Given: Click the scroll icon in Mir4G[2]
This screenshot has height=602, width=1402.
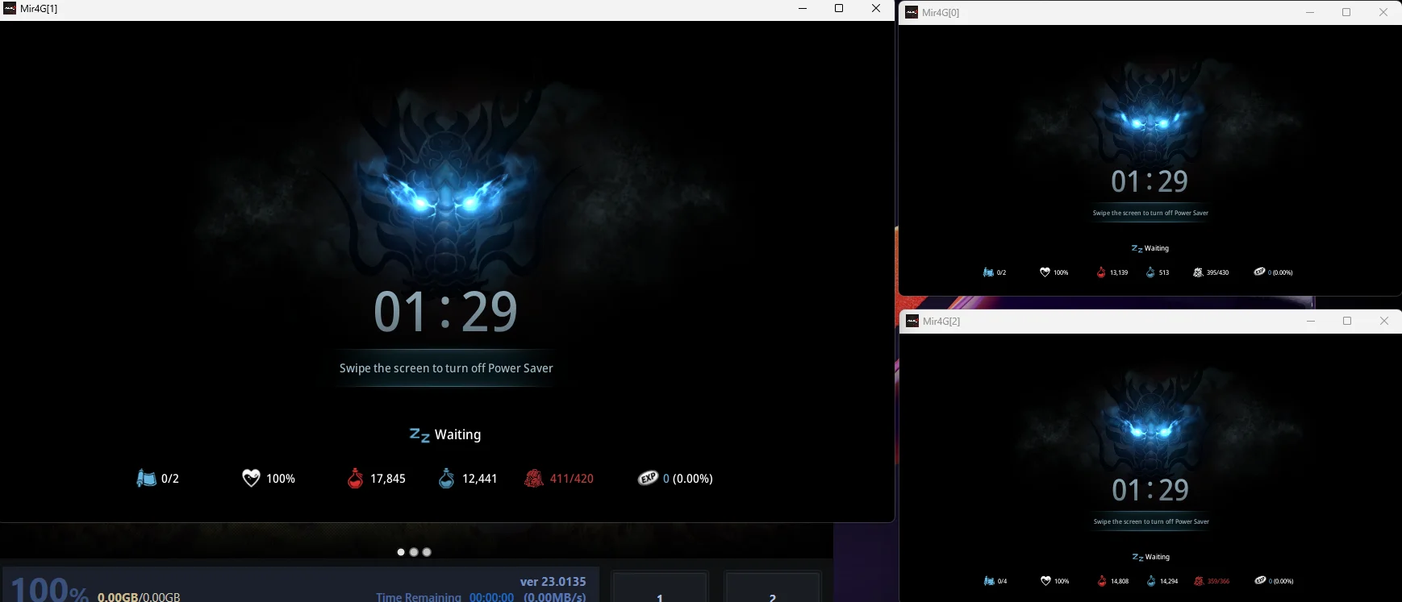Looking at the screenshot, I should coord(989,581).
